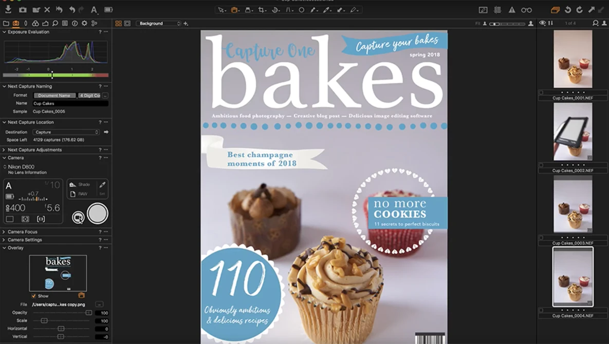Viewport: 609px width, 344px height.
Task: Adjust the overlay Horizontal slider
Action: 62,329
